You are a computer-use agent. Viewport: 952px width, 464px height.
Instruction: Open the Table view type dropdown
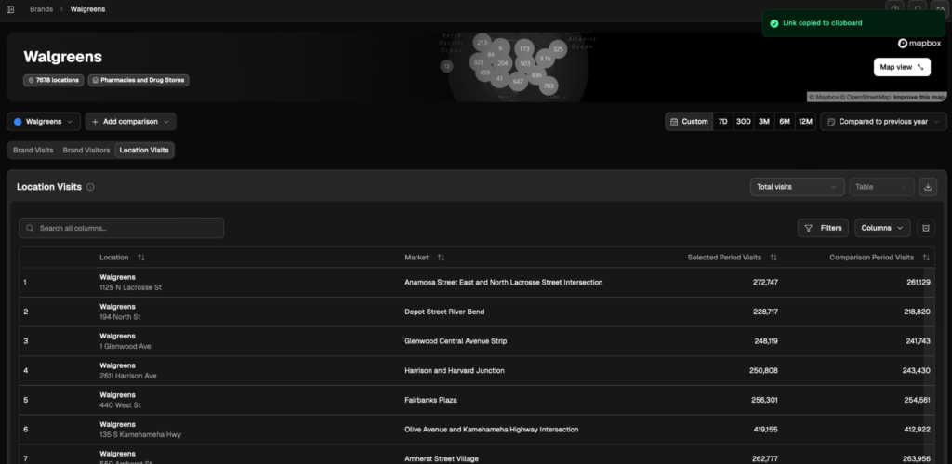point(881,187)
